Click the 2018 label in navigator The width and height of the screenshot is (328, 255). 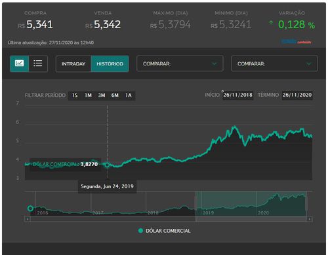(153, 212)
